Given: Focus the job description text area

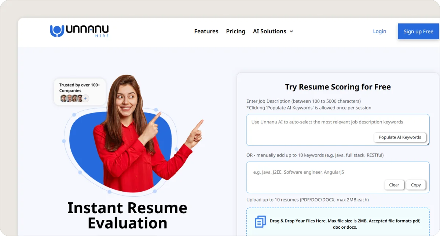Looking at the screenshot, I should click(338, 130).
